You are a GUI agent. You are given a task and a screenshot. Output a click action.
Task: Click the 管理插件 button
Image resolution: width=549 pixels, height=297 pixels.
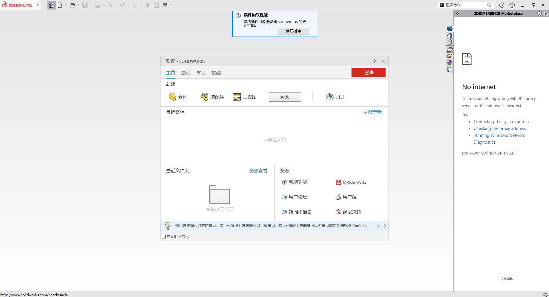tap(293, 31)
